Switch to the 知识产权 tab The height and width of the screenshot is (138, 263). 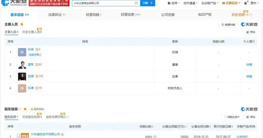[x=205, y=15]
